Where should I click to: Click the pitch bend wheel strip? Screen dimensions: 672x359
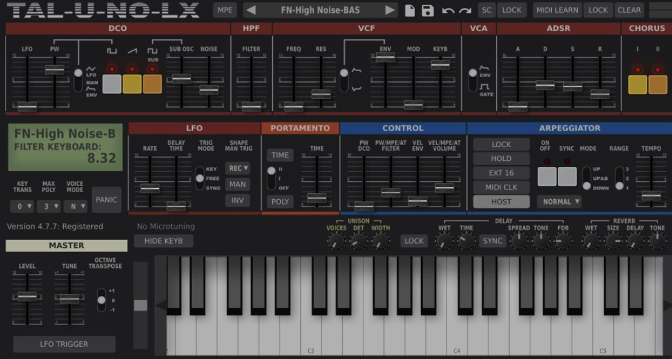point(140,305)
